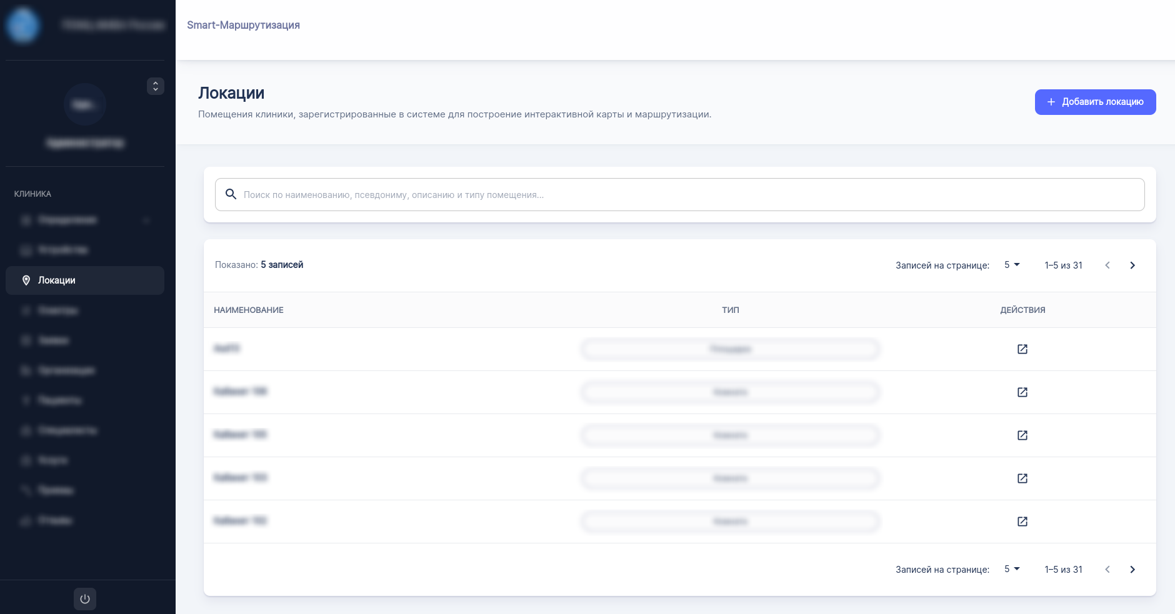Go to next page using top pagination arrow
Screen dimensions: 1175x614
pos(1132,265)
